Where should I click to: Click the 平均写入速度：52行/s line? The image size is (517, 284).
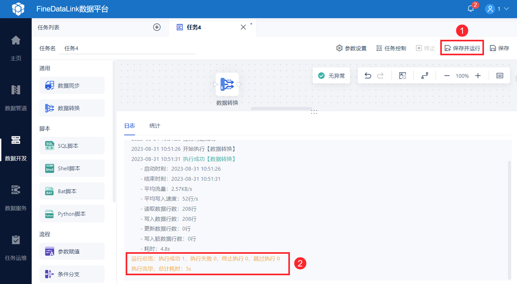pyautogui.click(x=169, y=199)
